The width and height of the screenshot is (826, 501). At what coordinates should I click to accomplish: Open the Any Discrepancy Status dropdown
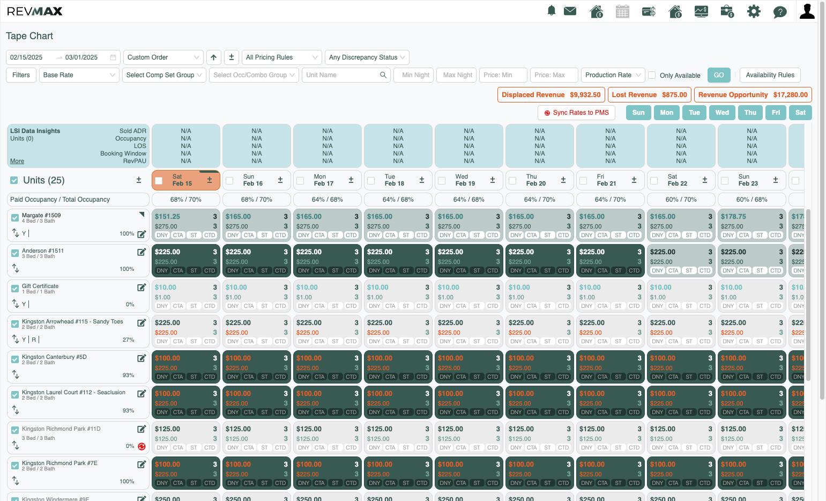pyautogui.click(x=367, y=57)
